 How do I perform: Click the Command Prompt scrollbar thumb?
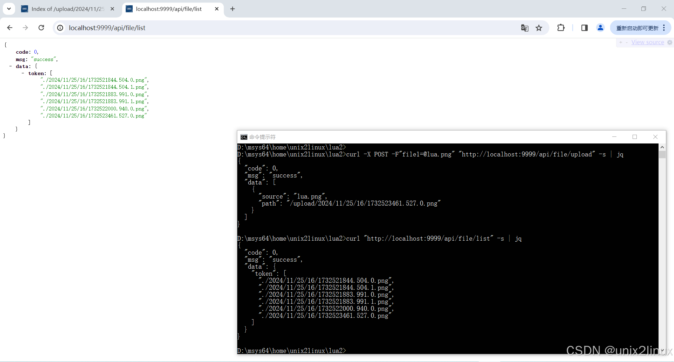(x=662, y=154)
